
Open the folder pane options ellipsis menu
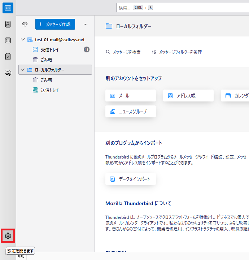point(86,24)
